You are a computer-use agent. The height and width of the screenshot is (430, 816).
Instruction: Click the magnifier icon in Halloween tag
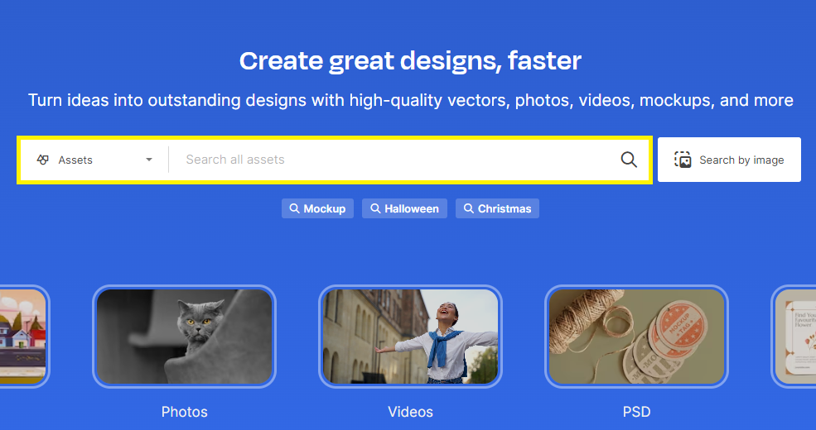coord(375,208)
